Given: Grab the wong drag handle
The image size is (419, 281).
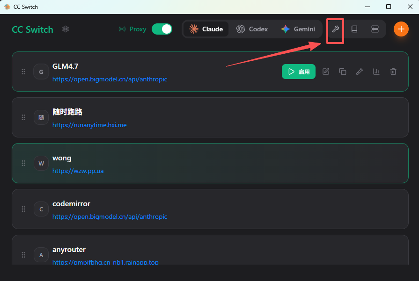Looking at the screenshot, I should pyautogui.click(x=23, y=163).
